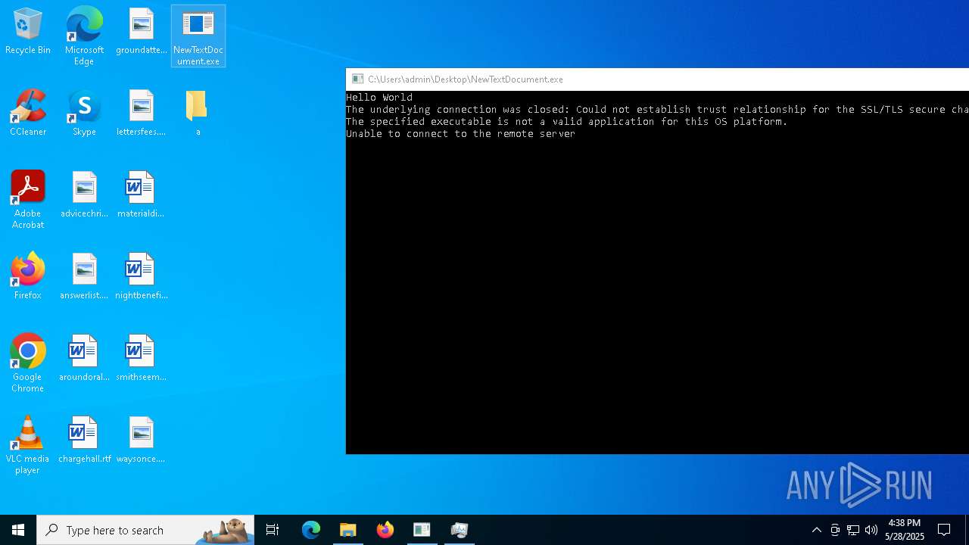This screenshot has width=969, height=545.
Task: Launch Firefox from desktop shortcut
Action: [28, 276]
